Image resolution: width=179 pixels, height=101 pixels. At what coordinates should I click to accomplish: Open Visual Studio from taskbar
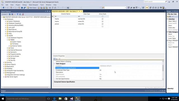[72, 98]
